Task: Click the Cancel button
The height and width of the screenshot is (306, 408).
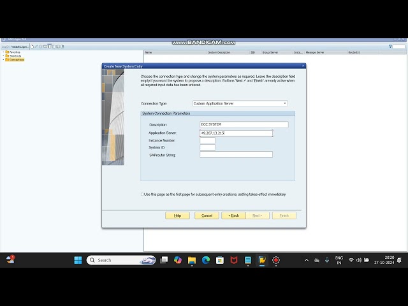Action: [x=207, y=215]
